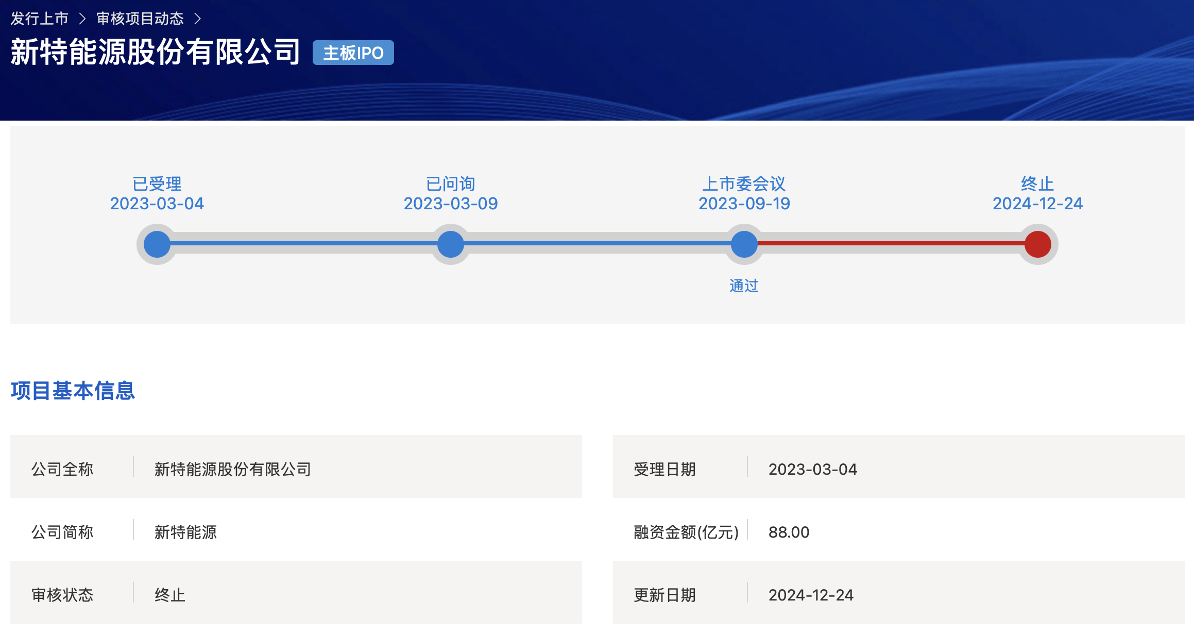Click the 终止 2024-12-24 stage label
1194x634 pixels.
coord(1037,194)
